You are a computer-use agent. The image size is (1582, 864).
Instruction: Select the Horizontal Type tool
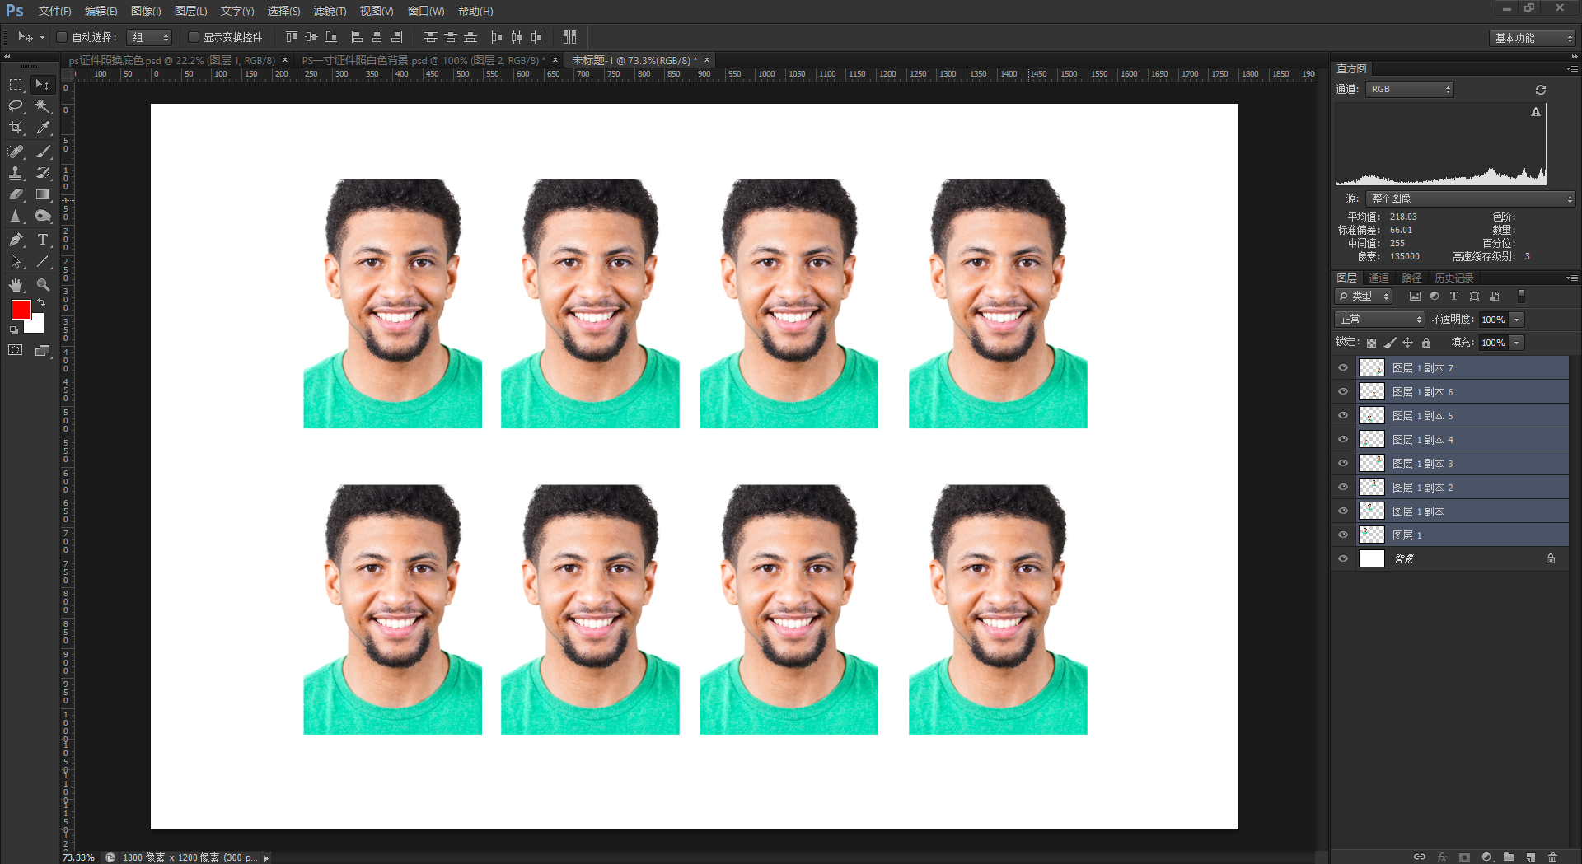pyautogui.click(x=43, y=240)
